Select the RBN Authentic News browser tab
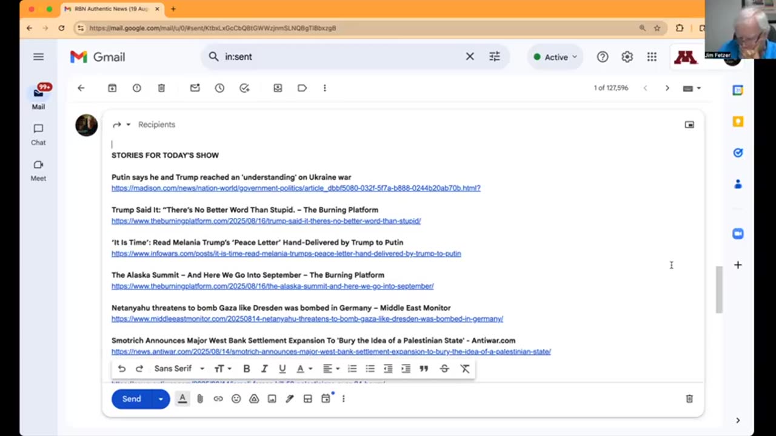Image resolution: width=776 pixels, height=436 pixels. pos(112,9)
